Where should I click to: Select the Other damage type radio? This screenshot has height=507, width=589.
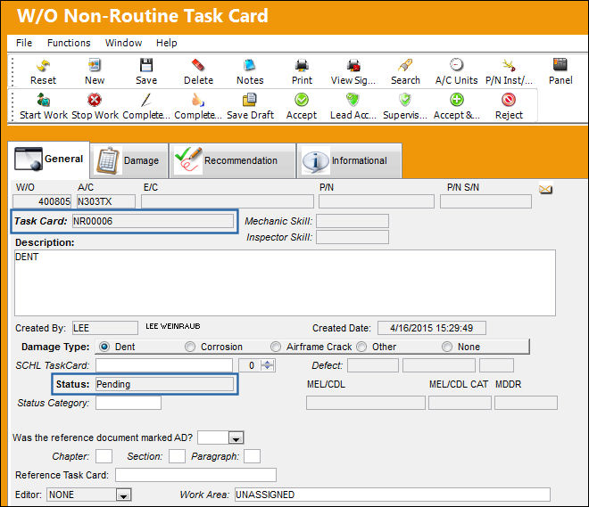361,347
